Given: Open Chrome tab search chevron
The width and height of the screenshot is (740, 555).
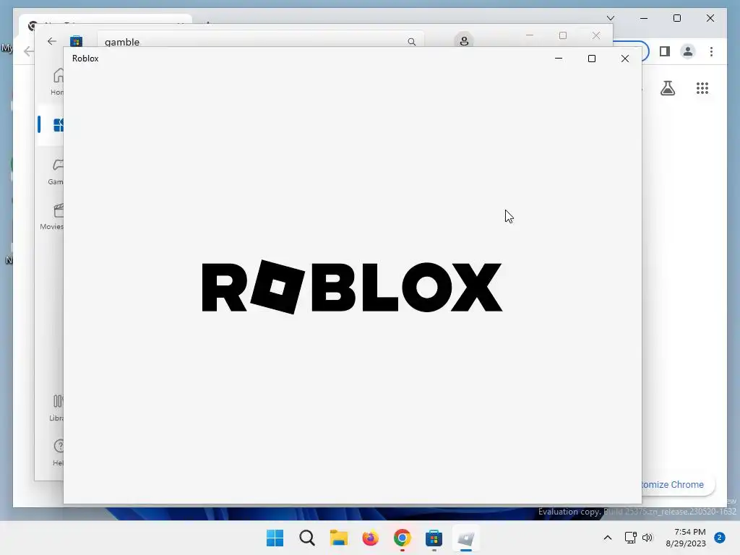Looking at the screenshot, I should 610,18.
